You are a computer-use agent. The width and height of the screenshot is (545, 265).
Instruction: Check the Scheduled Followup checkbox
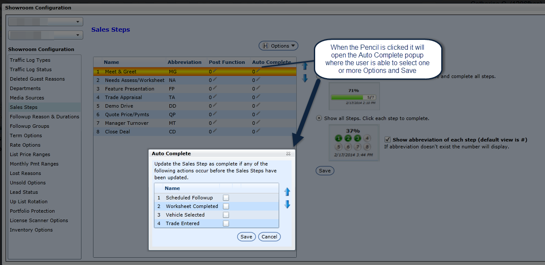[226, 198]
